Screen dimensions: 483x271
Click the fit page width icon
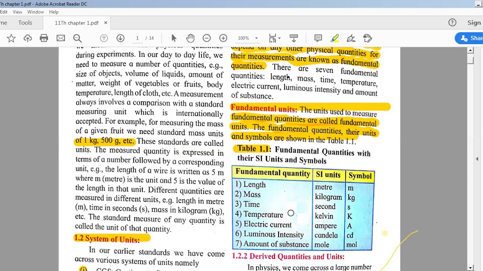pos(272,38)
